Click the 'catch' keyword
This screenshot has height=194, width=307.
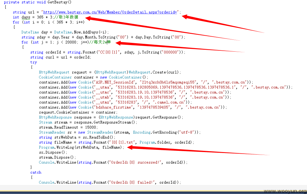(x=36, y=172)
